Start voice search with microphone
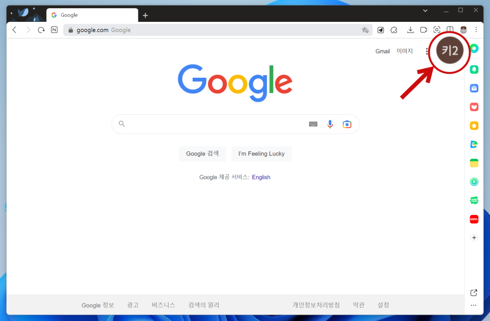 330,124
